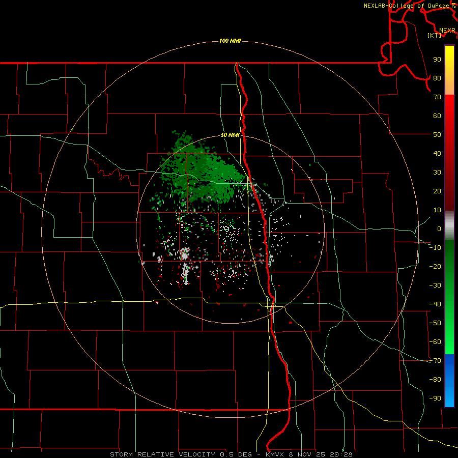Click the 70 value on the velocity scale

tap(437, 97)
